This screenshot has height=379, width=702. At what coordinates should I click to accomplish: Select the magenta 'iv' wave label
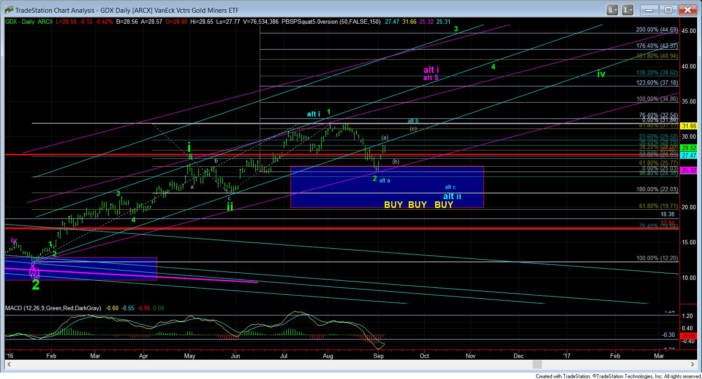tap(14, 240)
